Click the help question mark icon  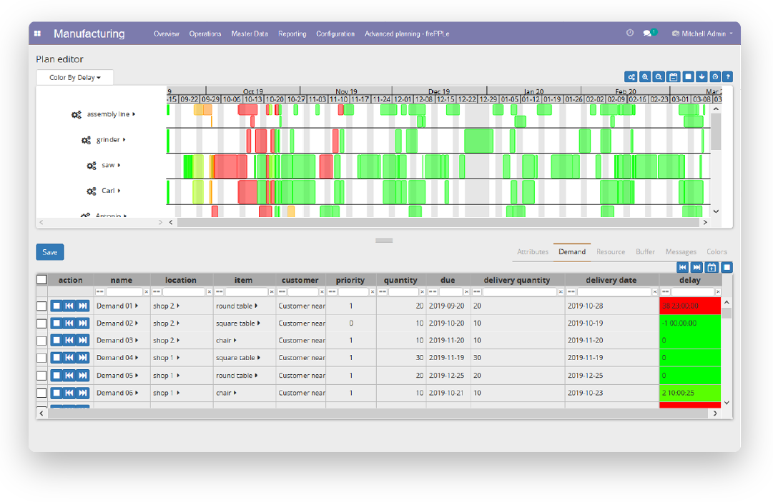coord(727,76)
